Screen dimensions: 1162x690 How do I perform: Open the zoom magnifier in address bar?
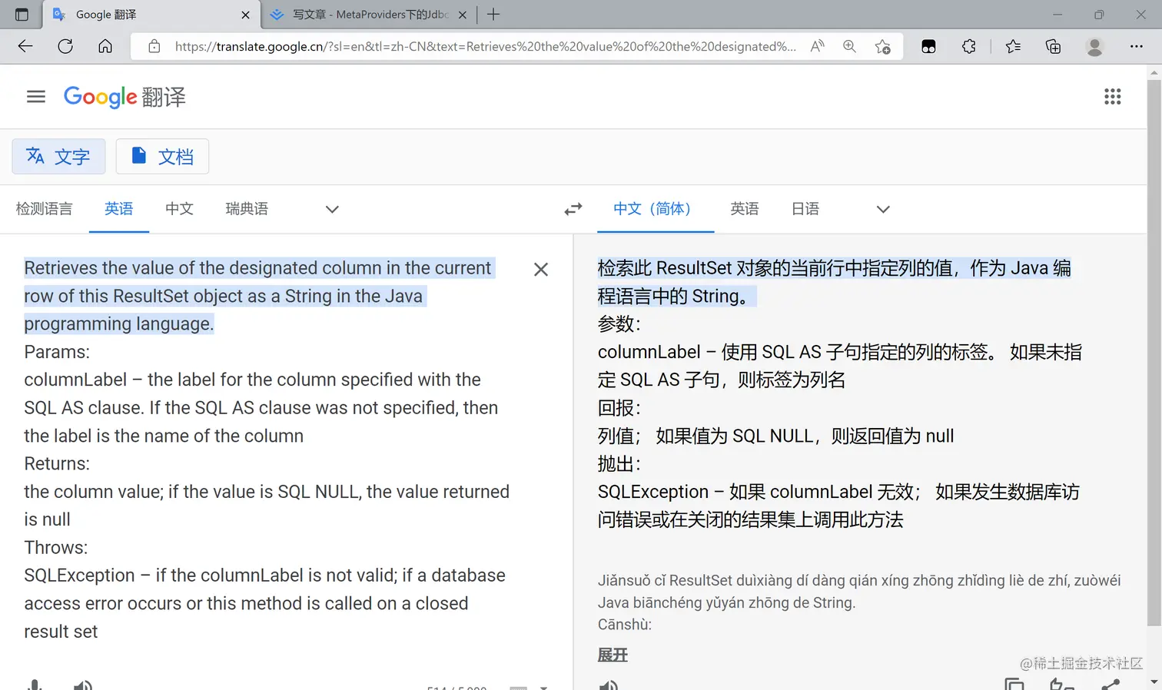(x=849, y=46)
